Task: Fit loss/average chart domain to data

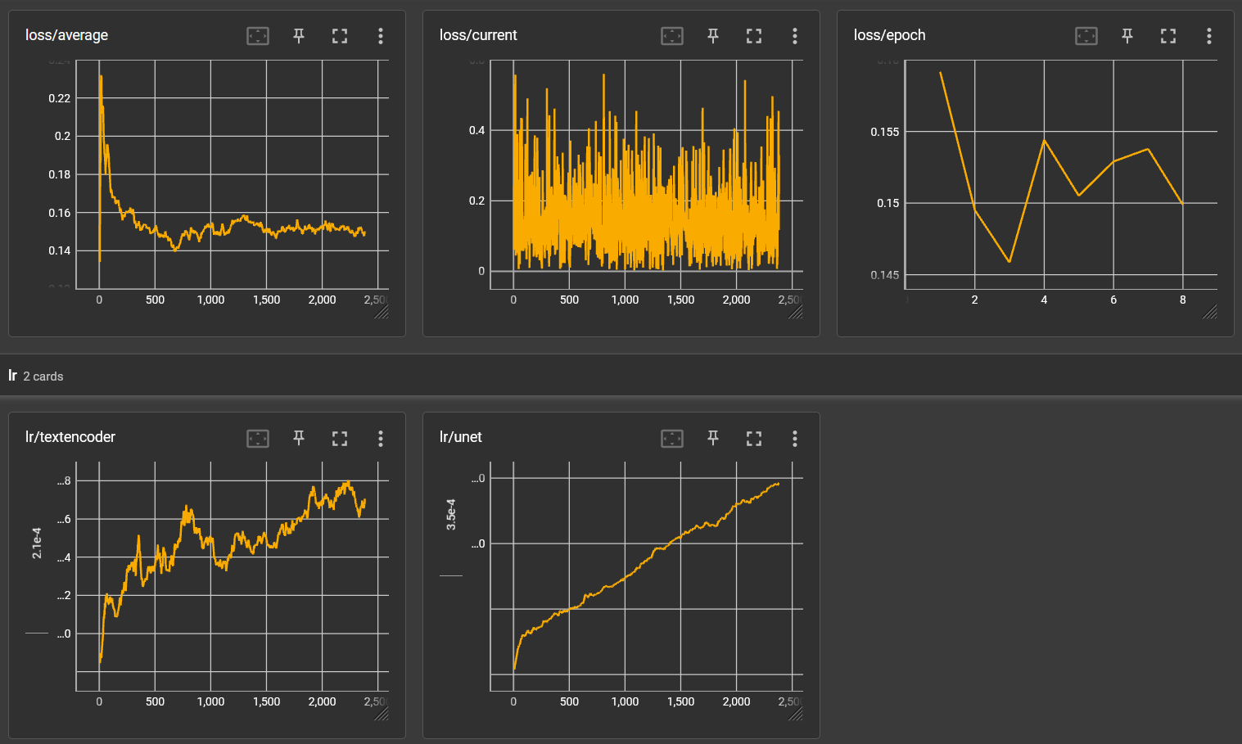Action: pyautogui.click(x=258, y=35)
